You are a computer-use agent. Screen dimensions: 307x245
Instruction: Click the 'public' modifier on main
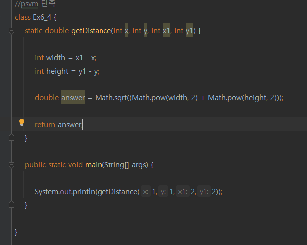point(35,165)
